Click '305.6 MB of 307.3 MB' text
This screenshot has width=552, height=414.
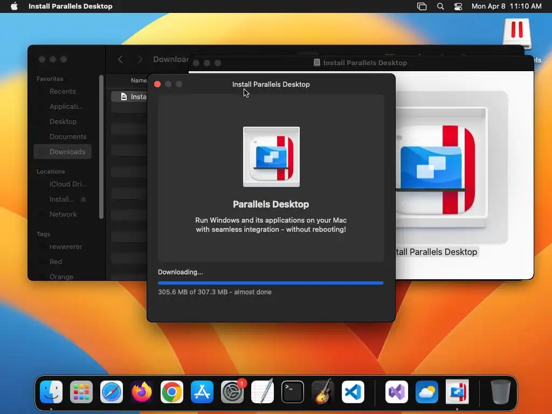tap(192, 292)
